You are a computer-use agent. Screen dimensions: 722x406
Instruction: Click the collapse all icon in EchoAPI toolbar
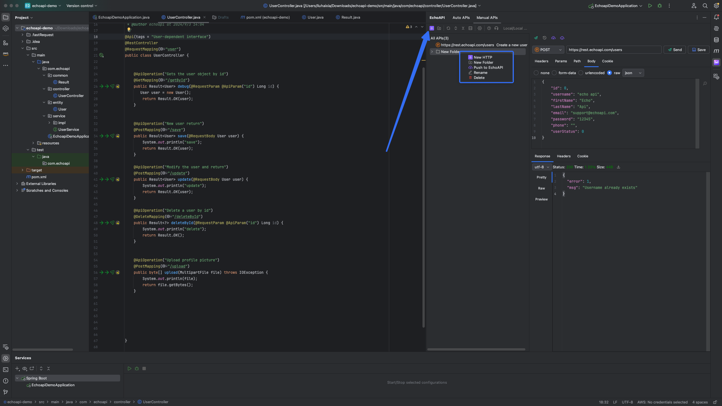463,28
